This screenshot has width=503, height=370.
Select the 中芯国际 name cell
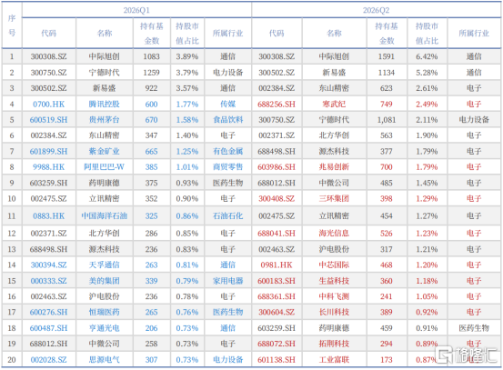334,265
